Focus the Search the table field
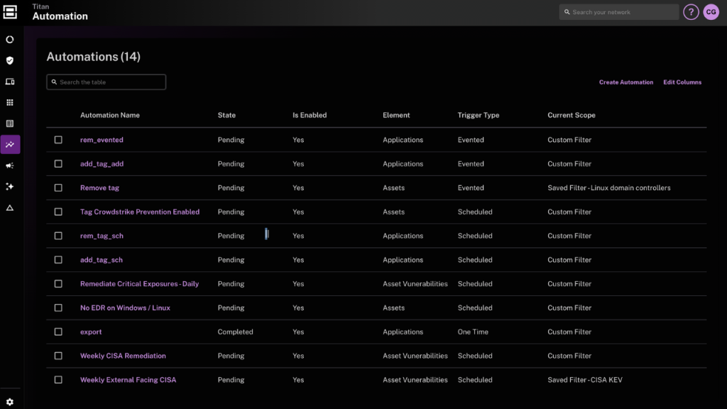The height and width of the screenshot is (409, 727). tap(106, 82)
